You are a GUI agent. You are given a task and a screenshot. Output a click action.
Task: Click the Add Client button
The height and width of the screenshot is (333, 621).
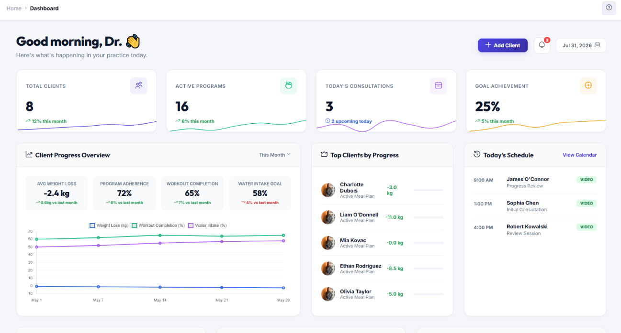(503, 45)
